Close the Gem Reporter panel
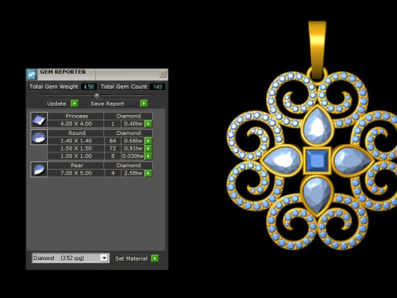The height and width of the screenshot is (298, 397). (x=163, y=74)
